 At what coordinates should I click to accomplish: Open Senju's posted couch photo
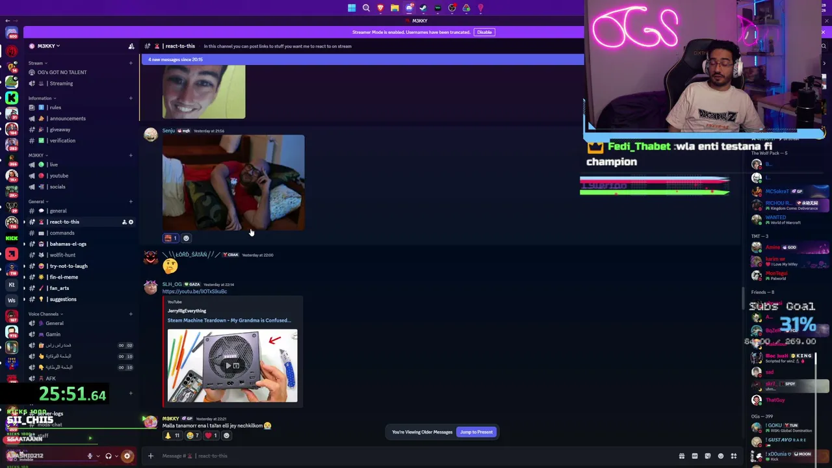pyautogui.click(x=233, y=183)
